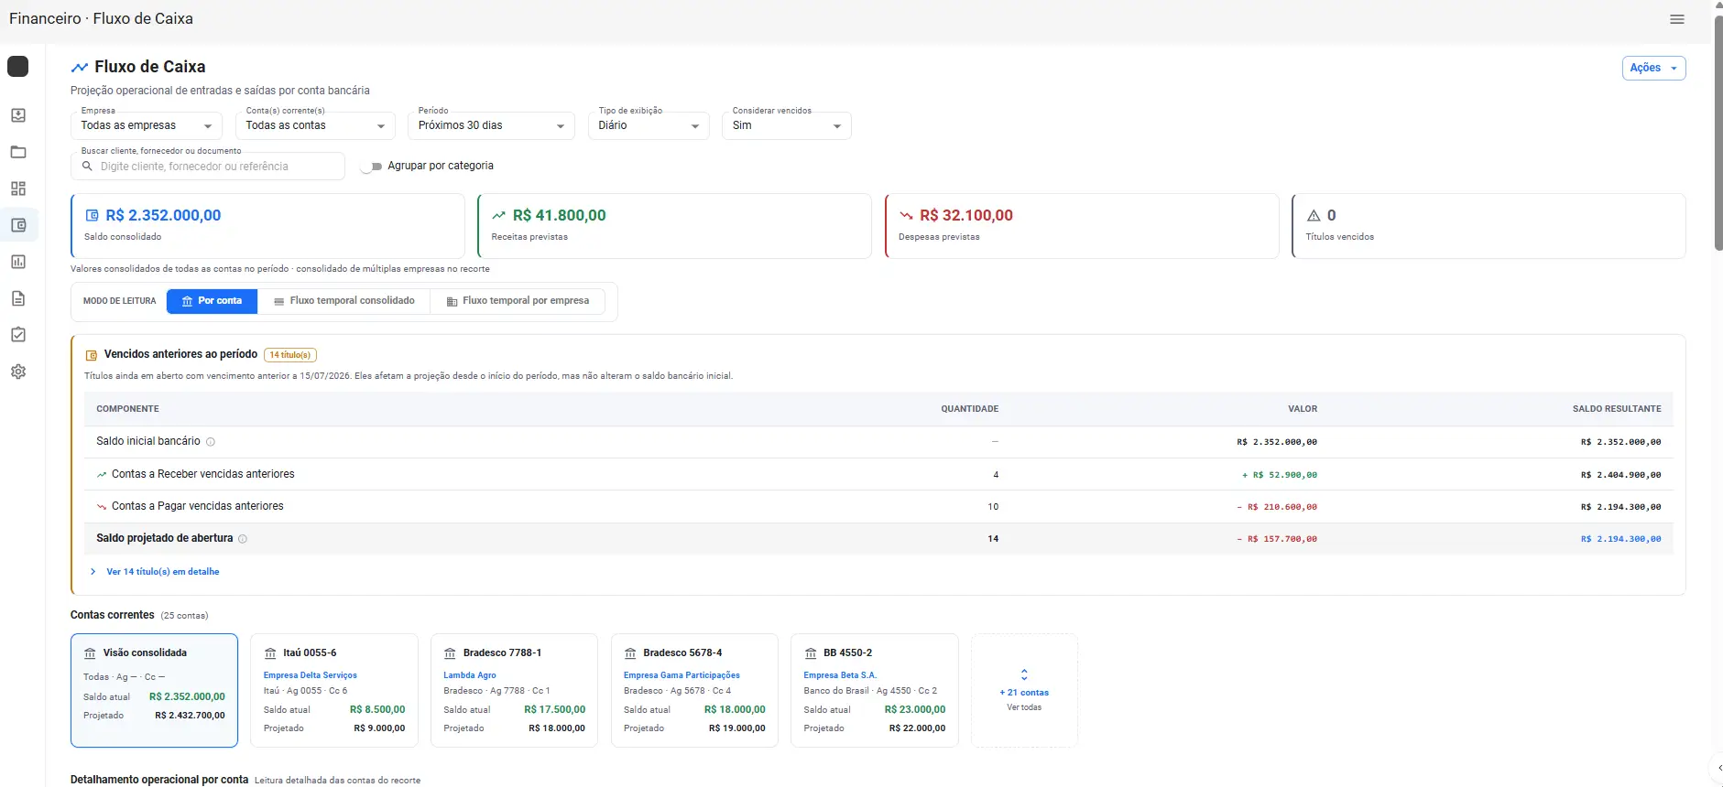Click the magnifier icon in the search field
Viewport: 1723px width, 787px height.
[x=87, y=167]
